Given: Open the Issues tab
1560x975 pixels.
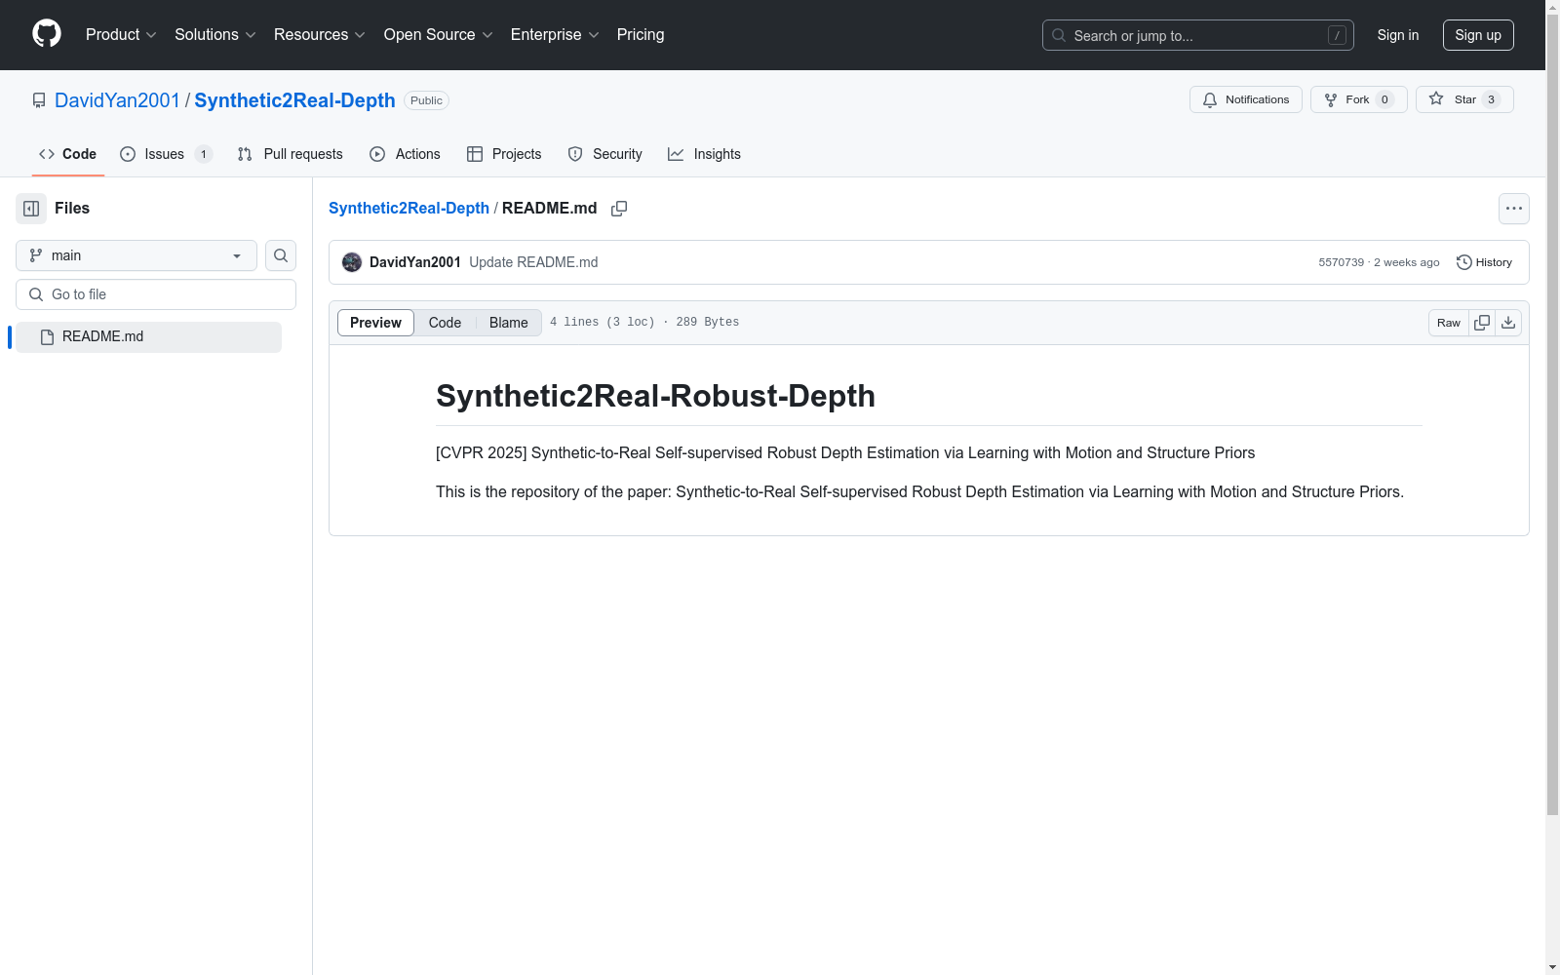Looking at the screenshot, I should (165, 154).
